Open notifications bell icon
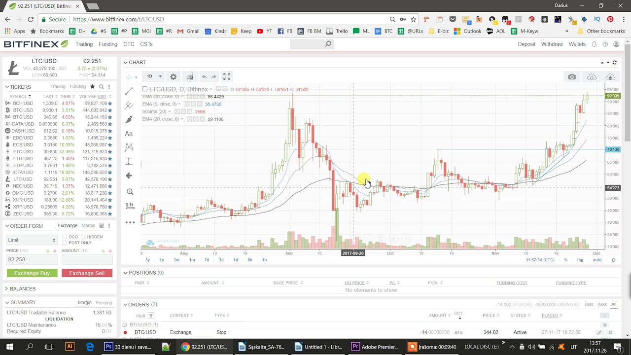This screenshot has width=631, height=355. point(594,44)
